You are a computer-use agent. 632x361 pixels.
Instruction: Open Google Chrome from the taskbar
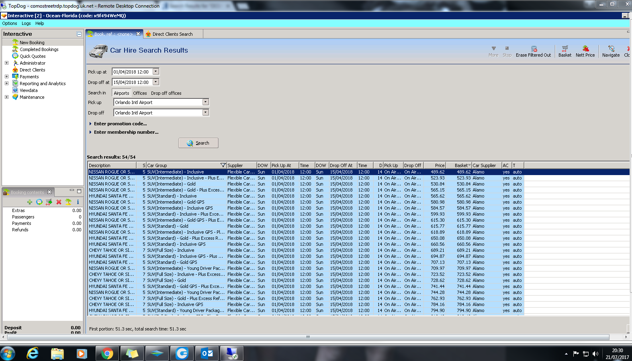coord(107,353)
